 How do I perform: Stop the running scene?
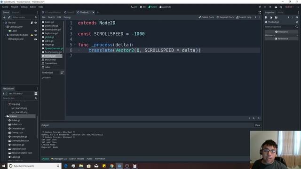270,7
